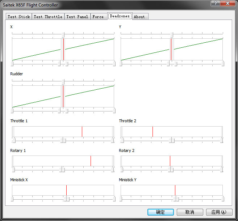This screenshot has height=221, width=238.
Task: Click Rudder top center slider thumb
Action: [63, 82]
